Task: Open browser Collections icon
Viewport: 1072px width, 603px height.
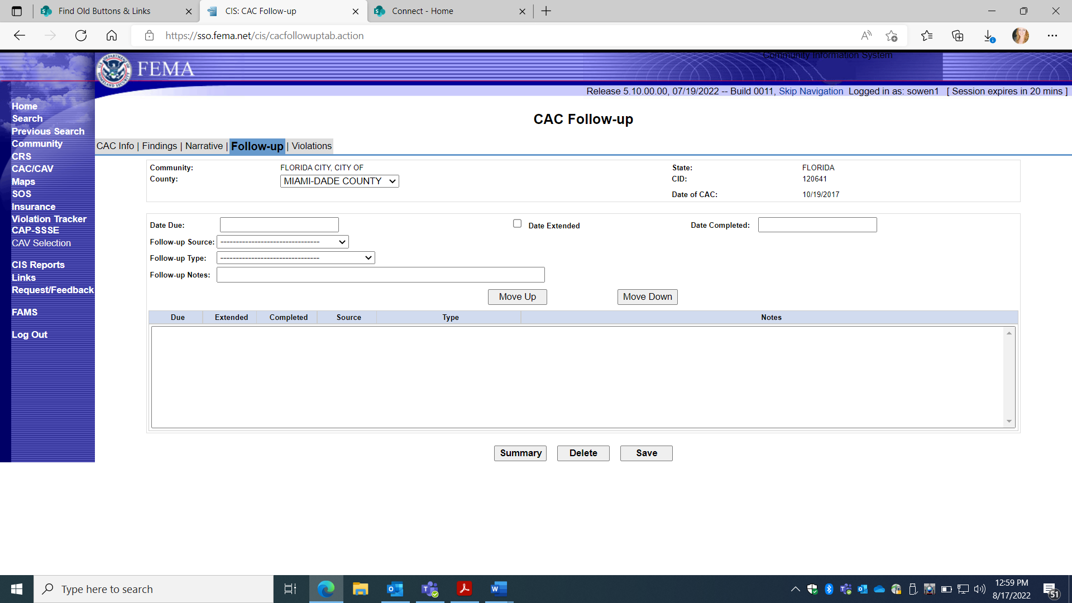Action: coord(958,36)
